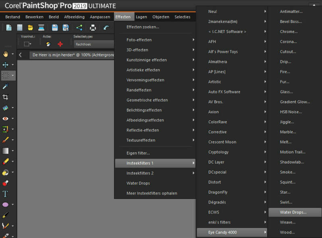Image resolution: width=322 pixels, height=238 pixels.
Task: Select the Pan hand tool
Action: point(5,54)
